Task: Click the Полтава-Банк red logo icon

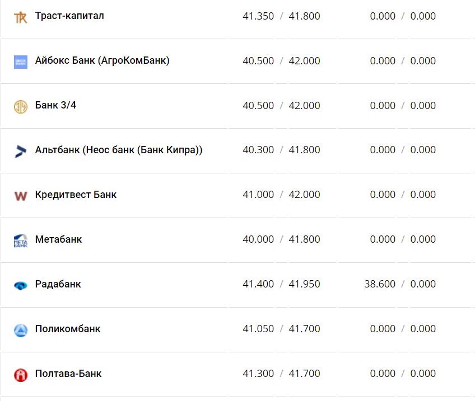Action: pyautogui.click(x=21, y=375)
